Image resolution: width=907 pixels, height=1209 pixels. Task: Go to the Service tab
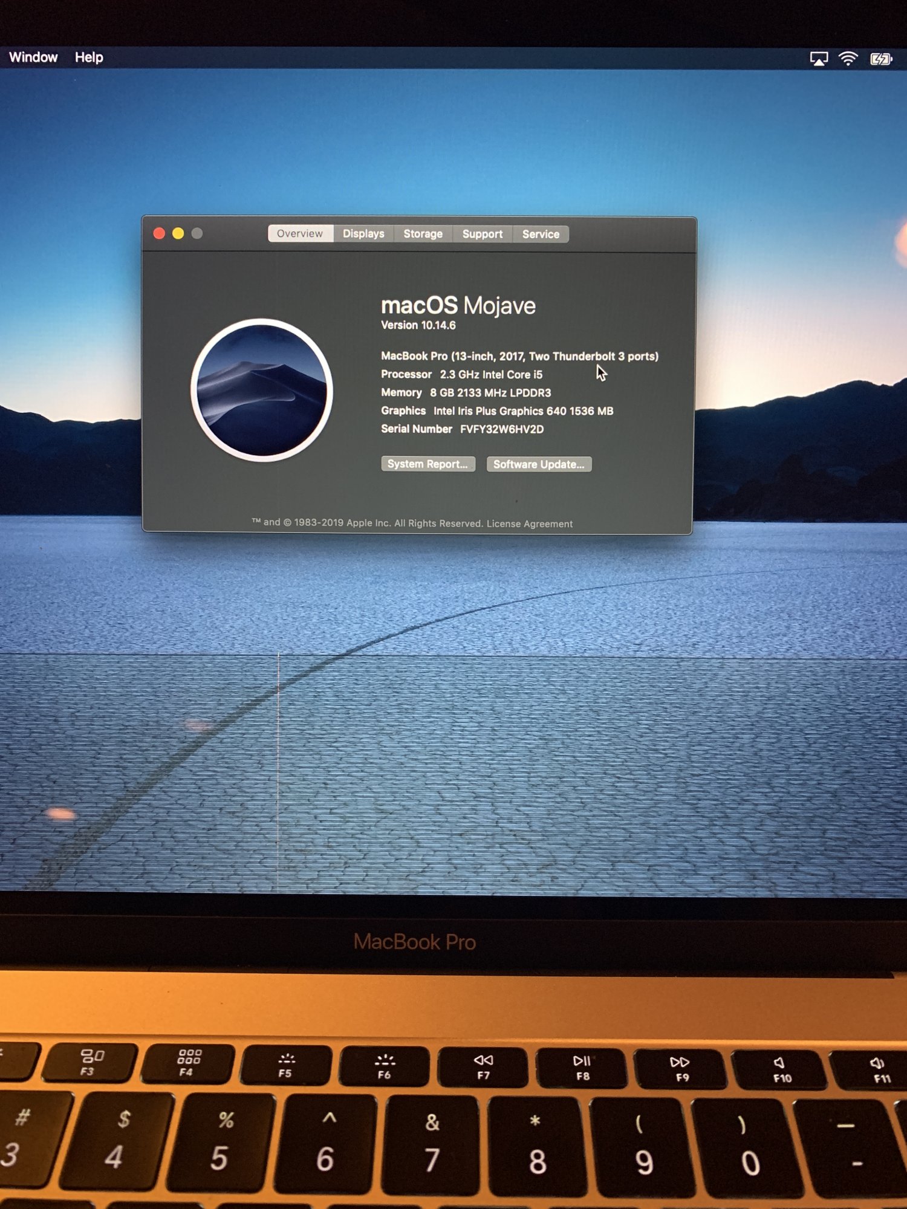tap(541, 234)
